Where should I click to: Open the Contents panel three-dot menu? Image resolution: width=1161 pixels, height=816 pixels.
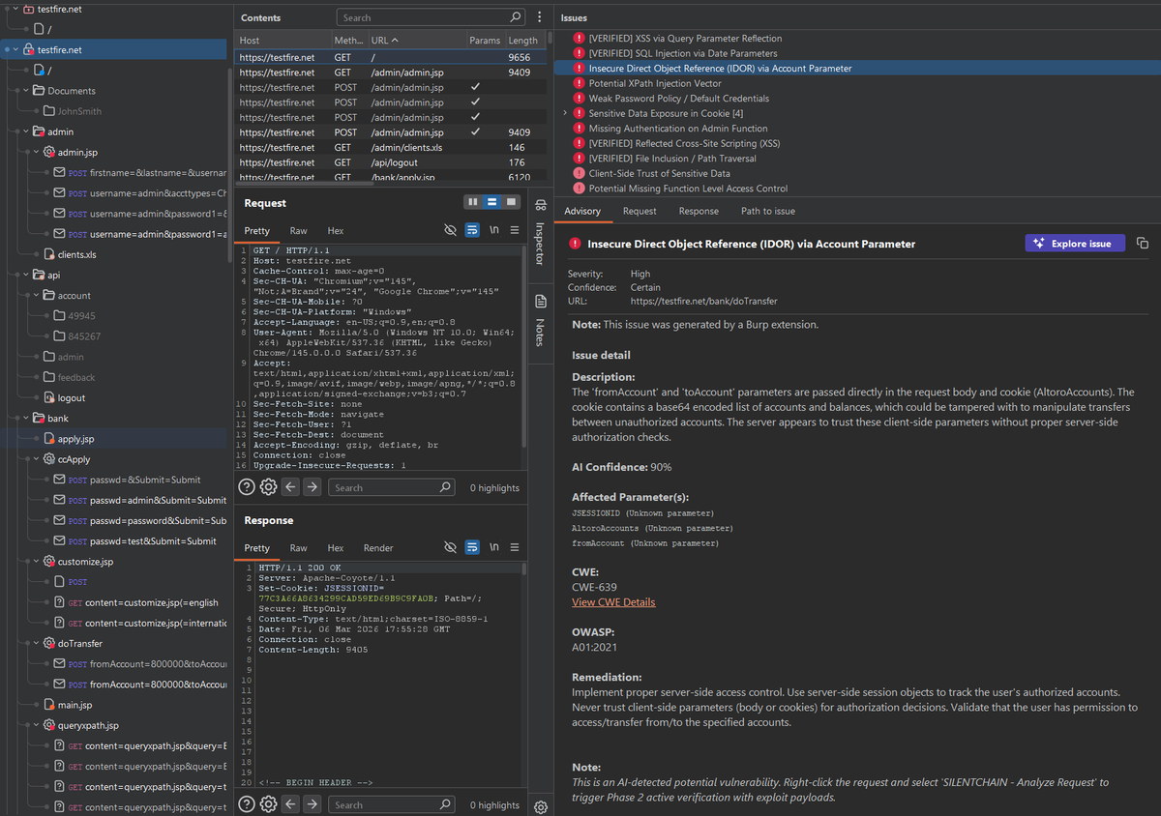point(539,16)
